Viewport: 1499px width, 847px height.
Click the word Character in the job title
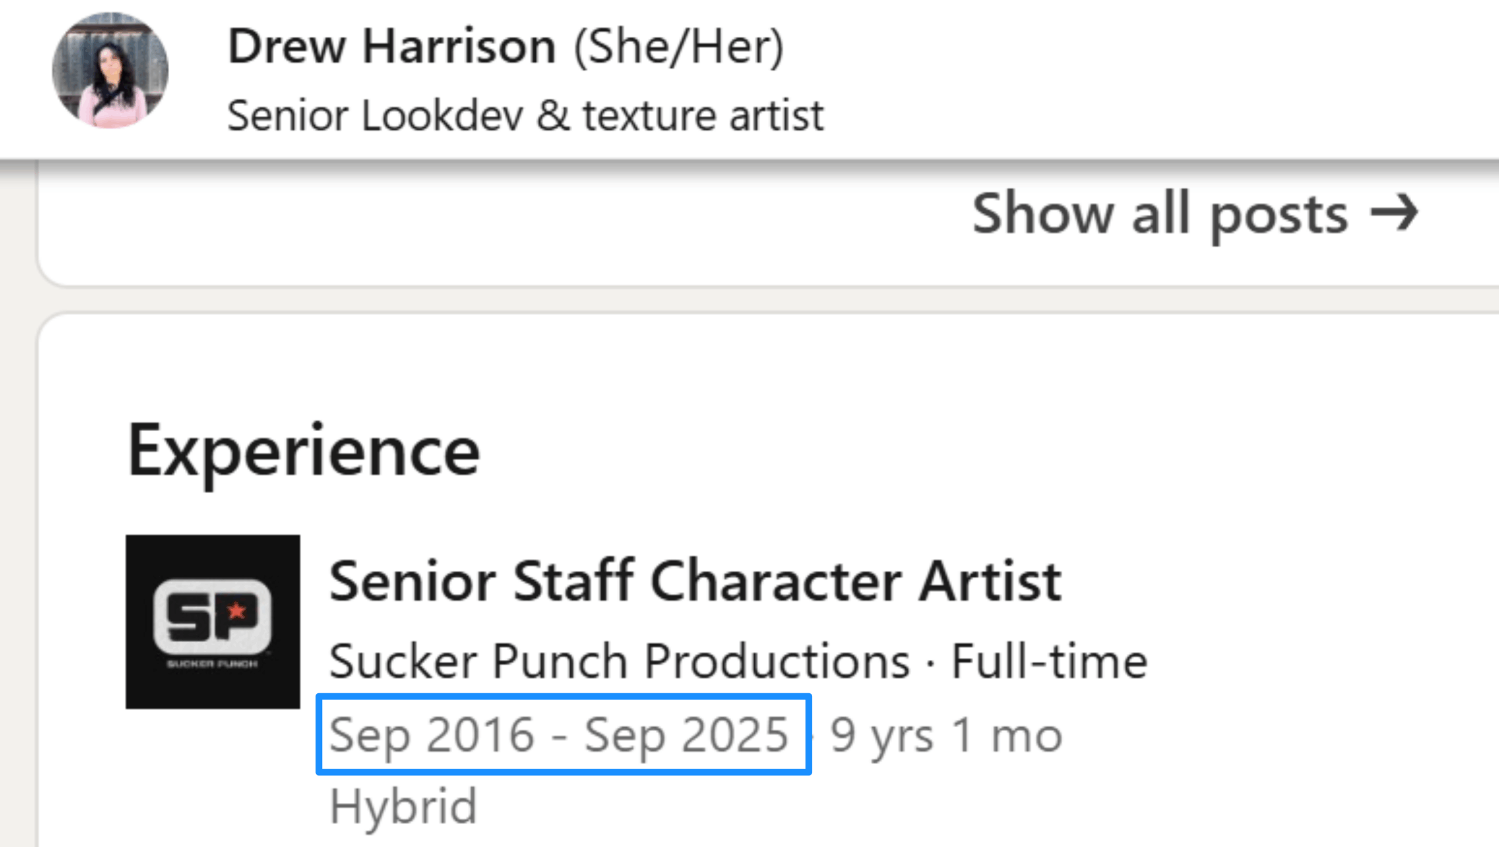pyautogui.click(x=776, y=581)
